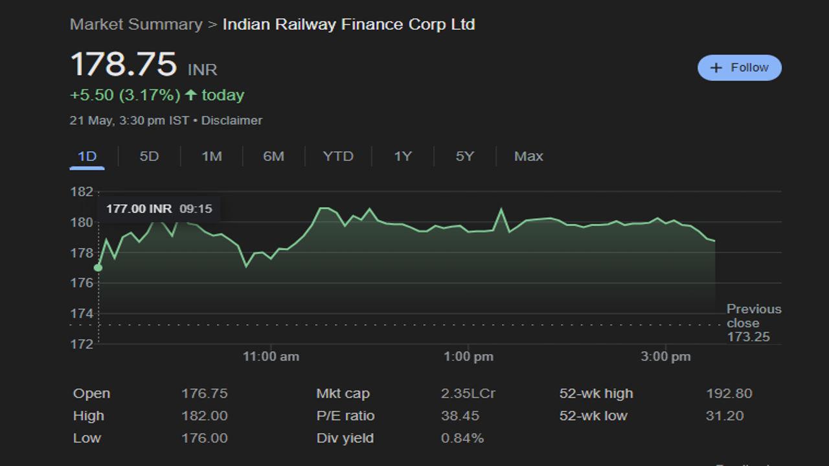The width and height of the screenshot is (829, 466).
Task: Click the +5.50 (3.17%) change text
Action: (125, 95)
